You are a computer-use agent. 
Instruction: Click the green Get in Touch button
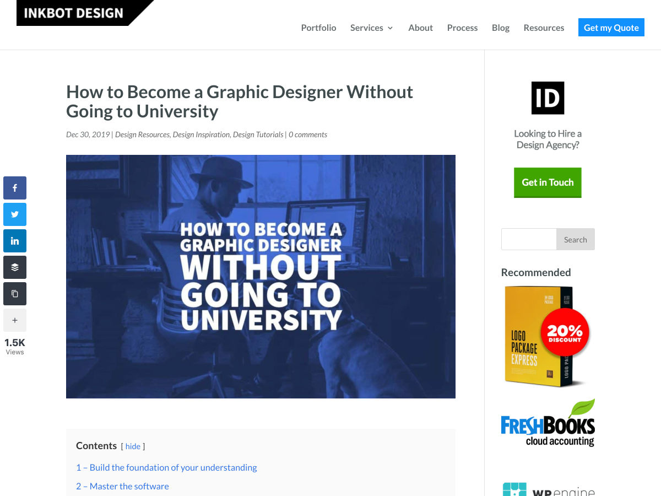[548, 182]
